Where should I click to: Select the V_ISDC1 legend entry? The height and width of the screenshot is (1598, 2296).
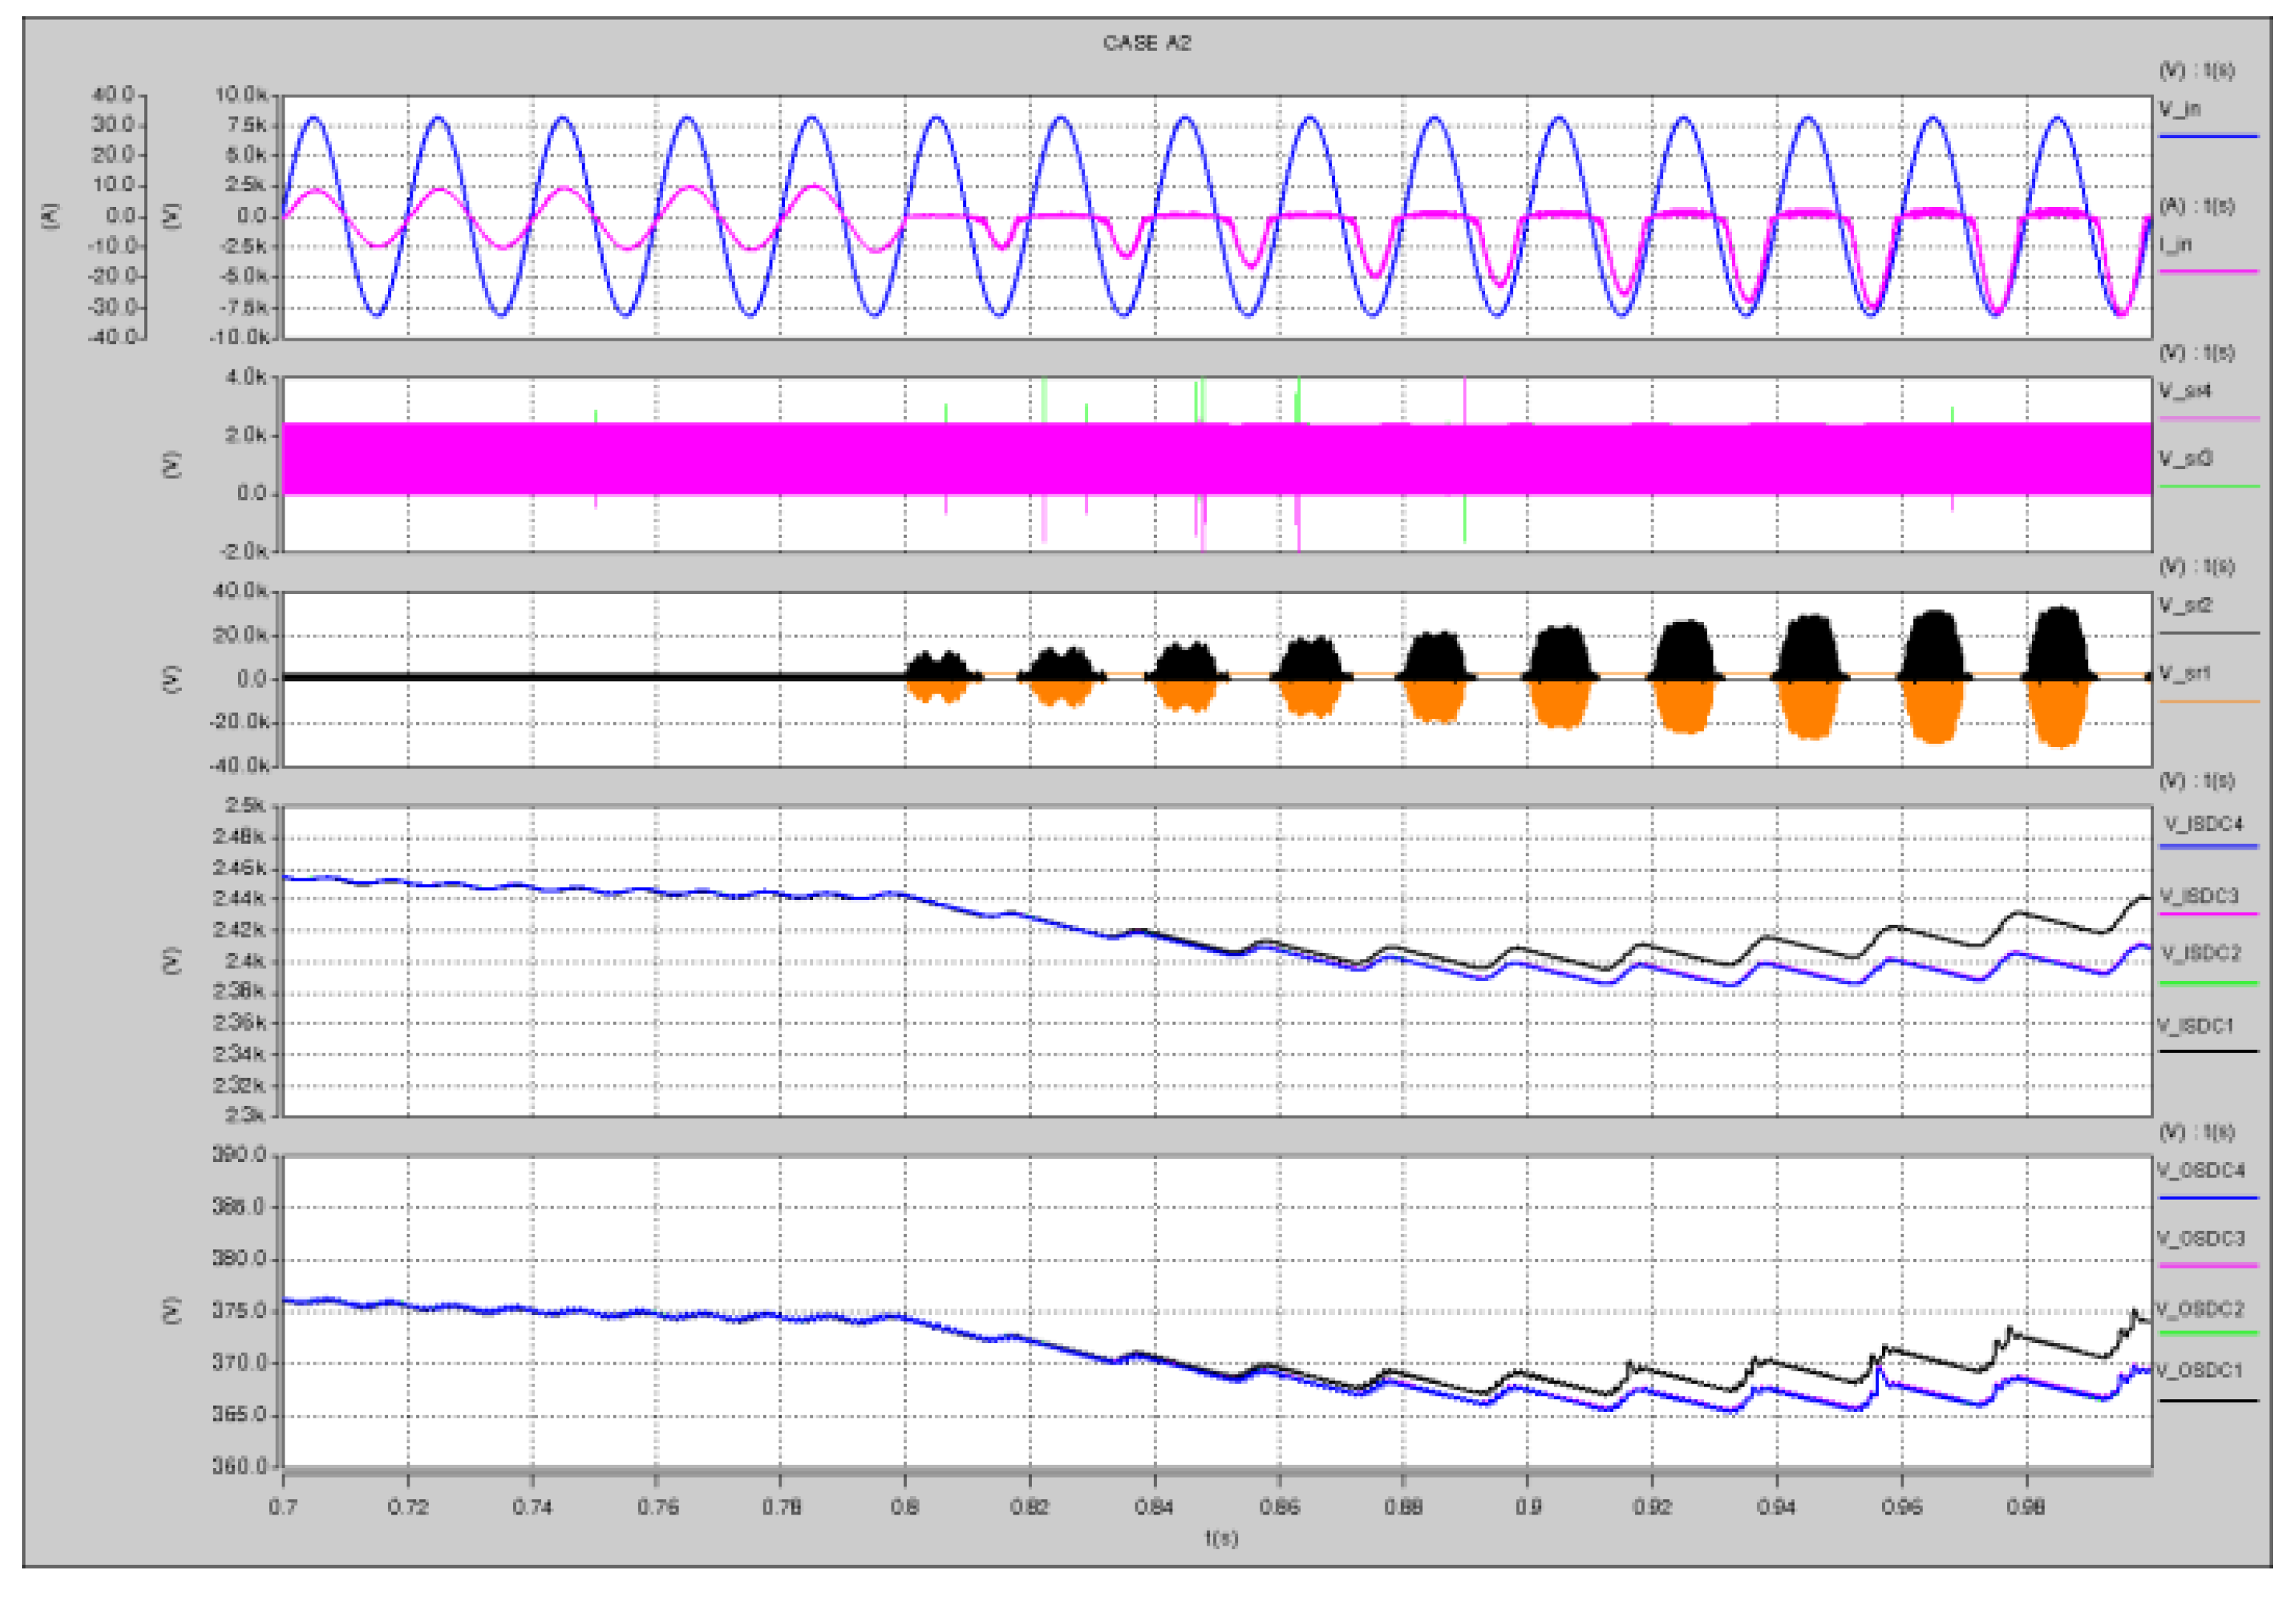(2194, 1025)
